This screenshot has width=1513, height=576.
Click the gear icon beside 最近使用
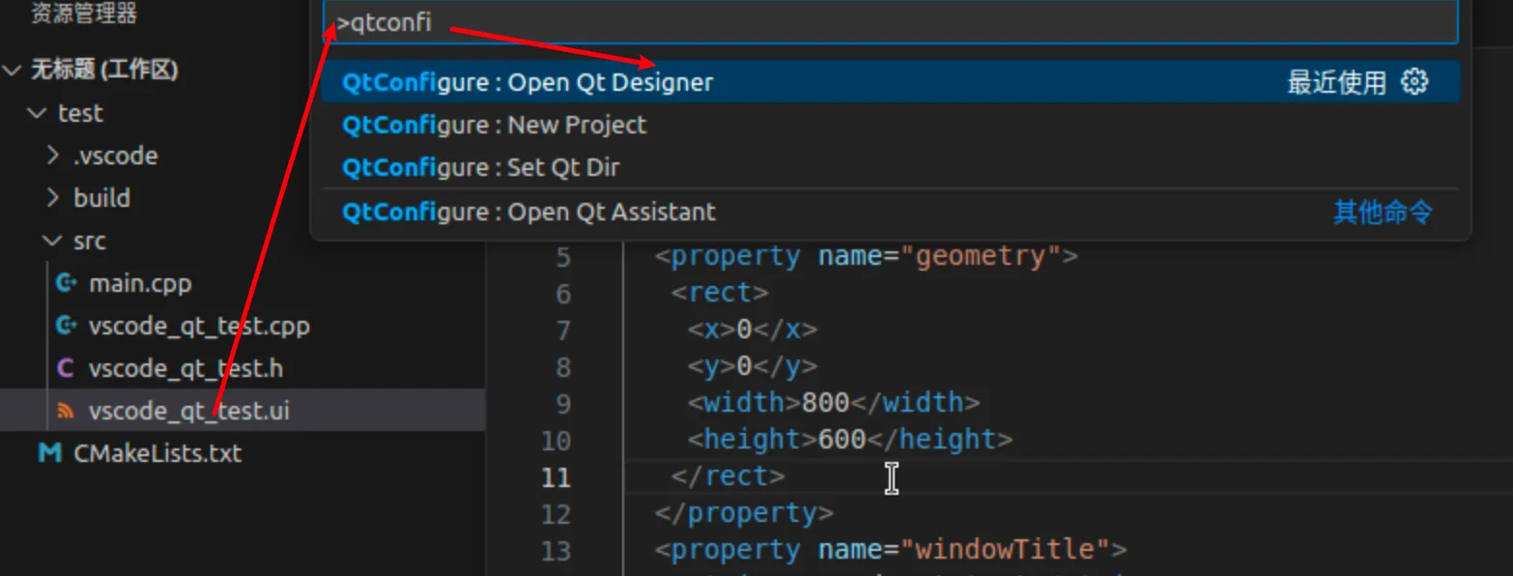coord(1414,82)
